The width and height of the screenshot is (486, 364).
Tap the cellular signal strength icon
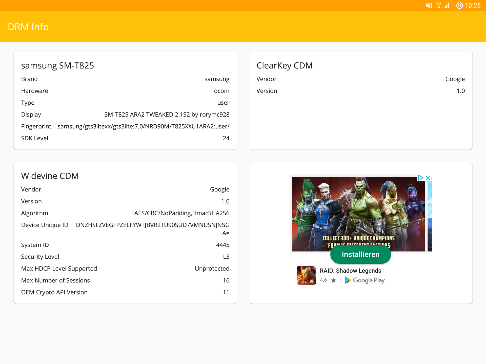click(x=446, y=6)
